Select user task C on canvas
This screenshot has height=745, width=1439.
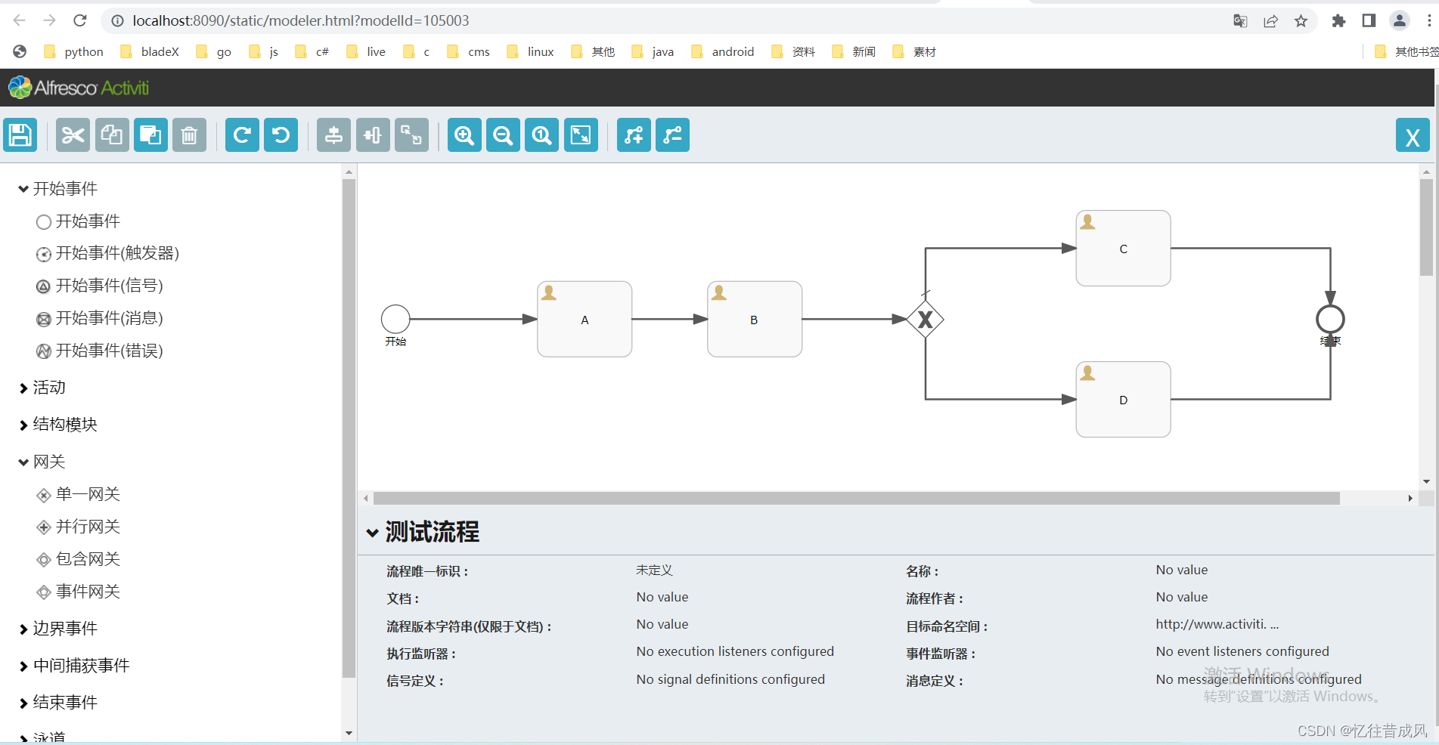(x=1124, y=248)
